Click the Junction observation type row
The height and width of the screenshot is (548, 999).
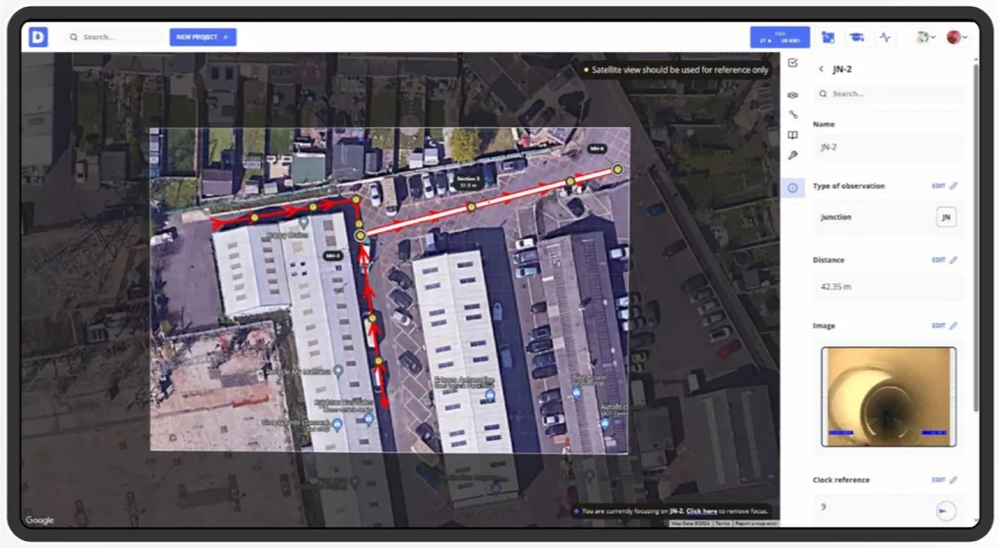(889, 217)
